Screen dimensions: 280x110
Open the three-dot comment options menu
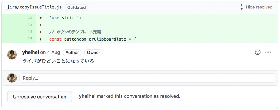coord(268,52)
